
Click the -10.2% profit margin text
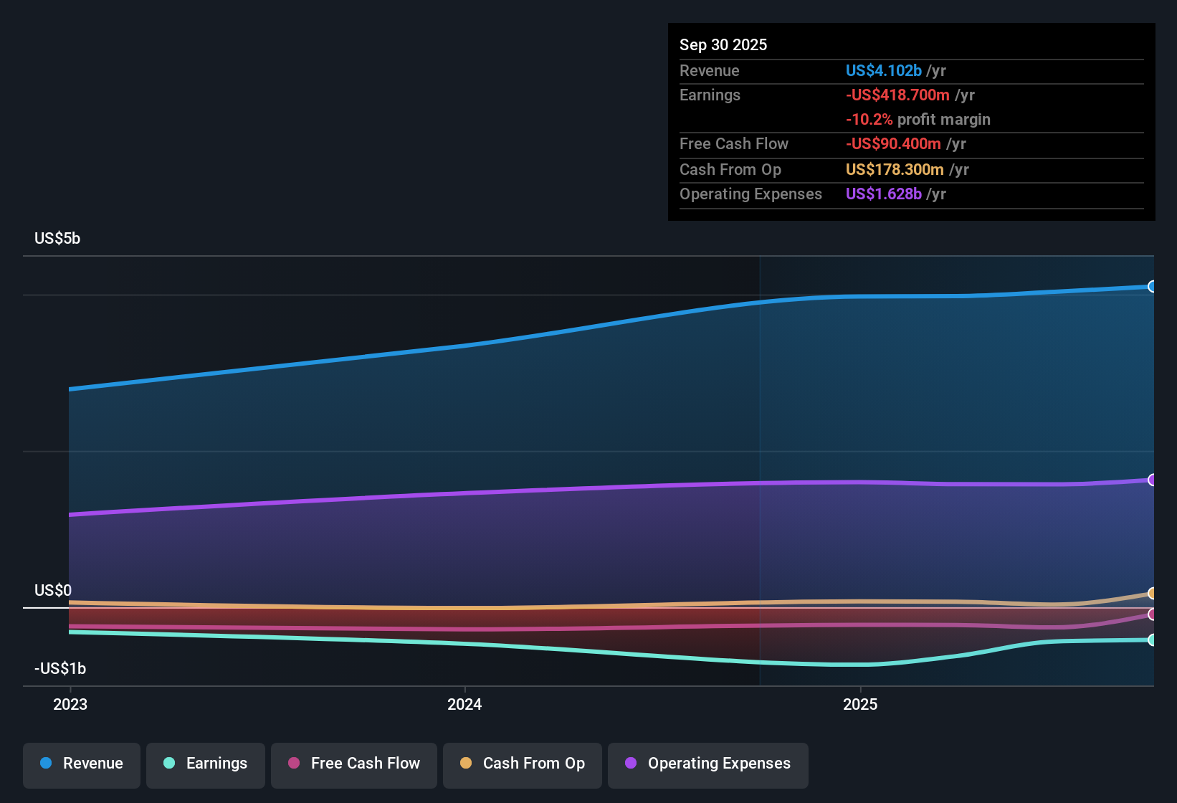point(918,119)
